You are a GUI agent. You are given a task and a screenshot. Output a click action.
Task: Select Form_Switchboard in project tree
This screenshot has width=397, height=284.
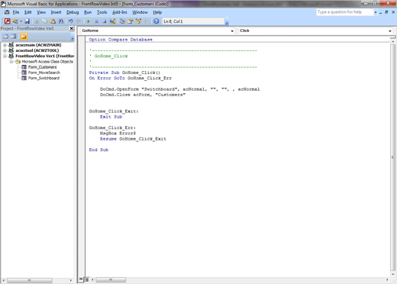(44, 78)
